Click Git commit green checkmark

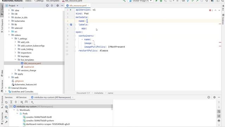click(x=193, y=1)
